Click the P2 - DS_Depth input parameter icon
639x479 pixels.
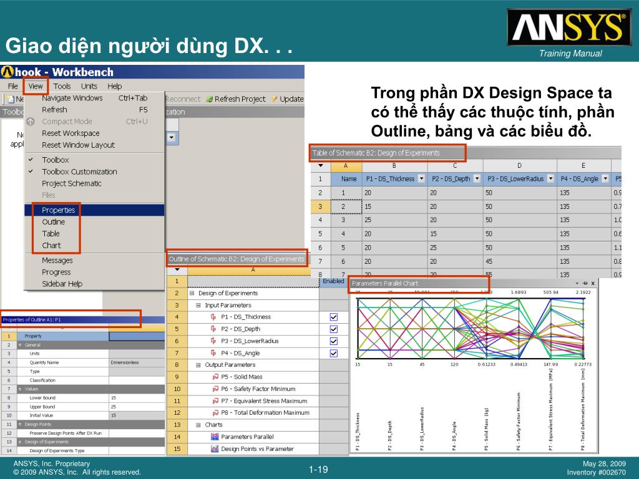[213, 329]
